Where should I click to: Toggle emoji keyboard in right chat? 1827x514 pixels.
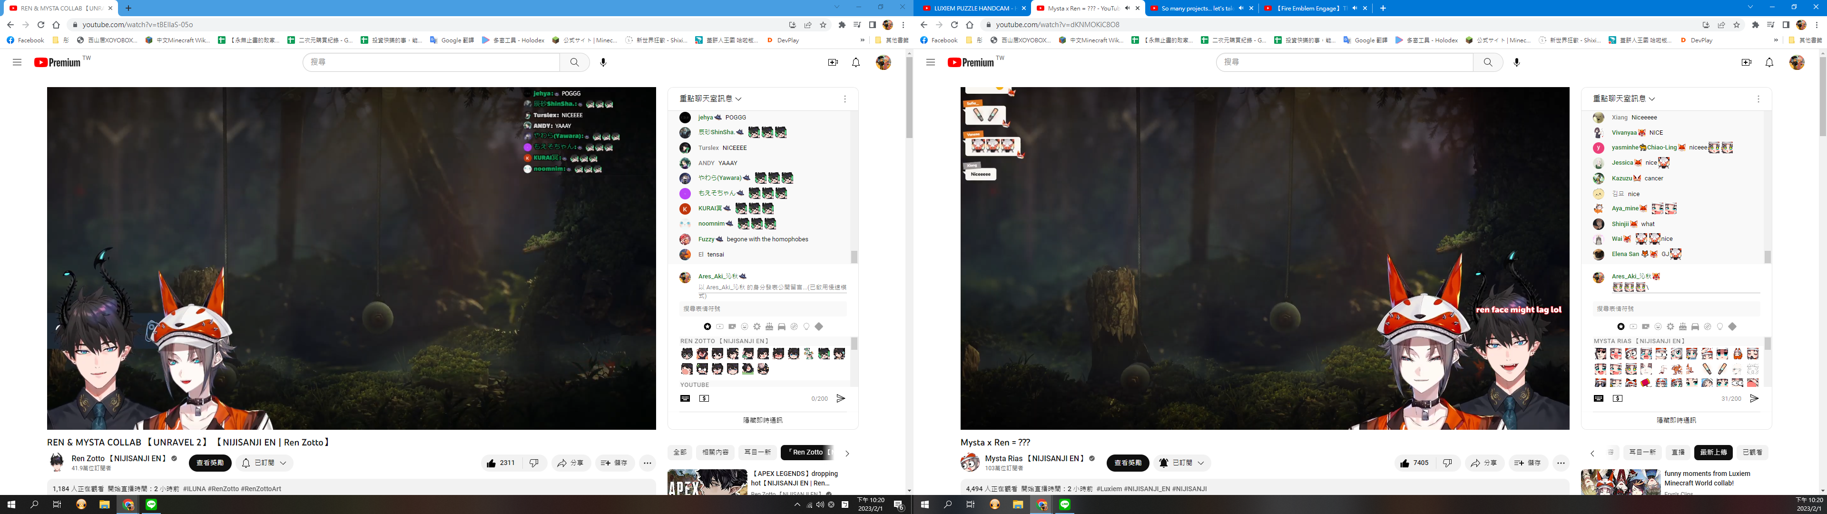(1599, 398)
